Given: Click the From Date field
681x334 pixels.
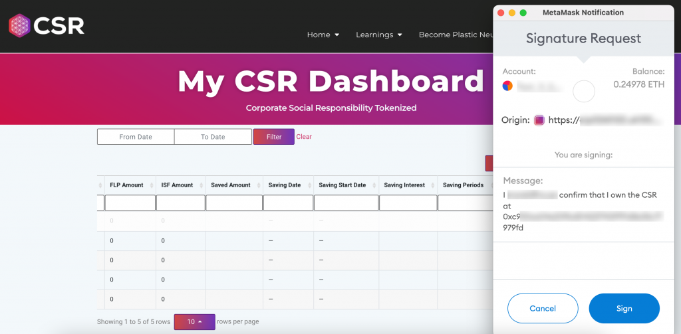Looking at the screenshot, I should click(x=136, y=137).
